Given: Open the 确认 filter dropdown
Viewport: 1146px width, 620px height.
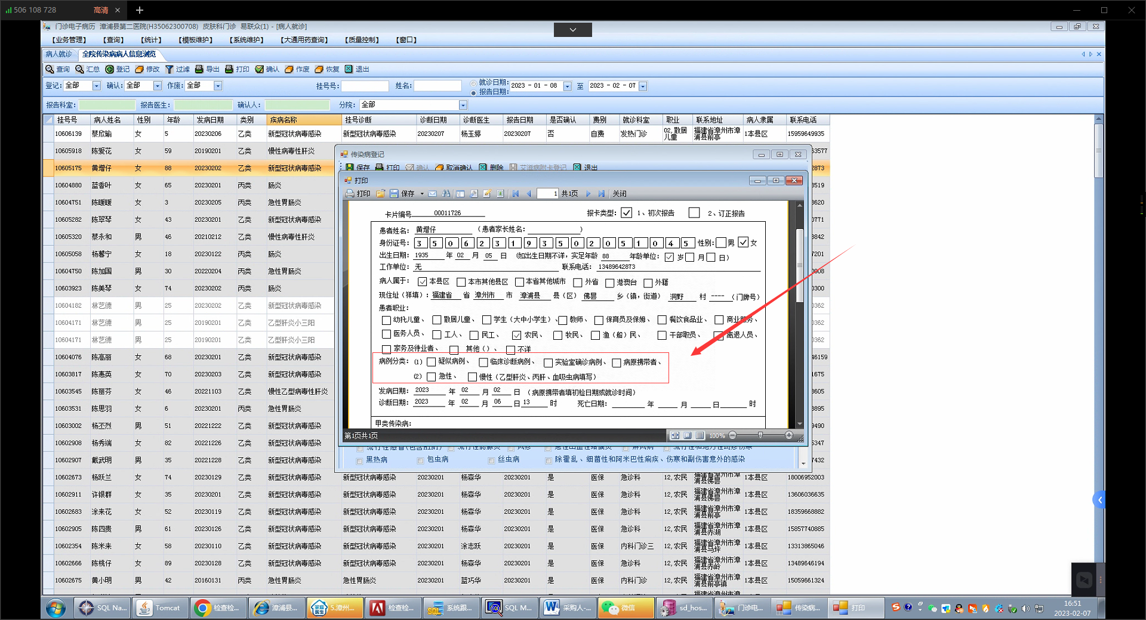Looking at the screenshot, I should [158, 86].
